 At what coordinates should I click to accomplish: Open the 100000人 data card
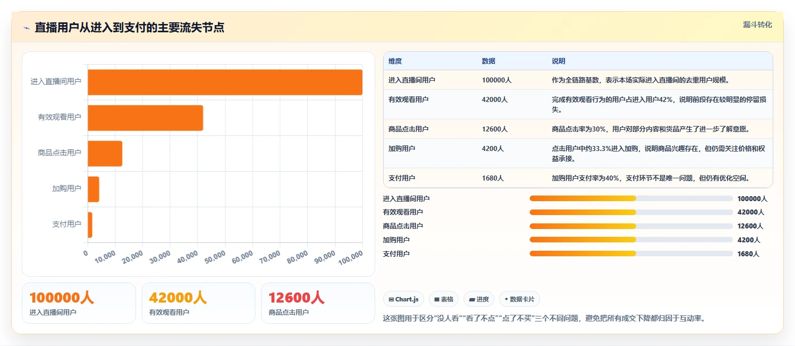(79, 303)
